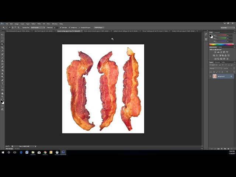Click the Tolerance input field

click(x=56, y=28)
